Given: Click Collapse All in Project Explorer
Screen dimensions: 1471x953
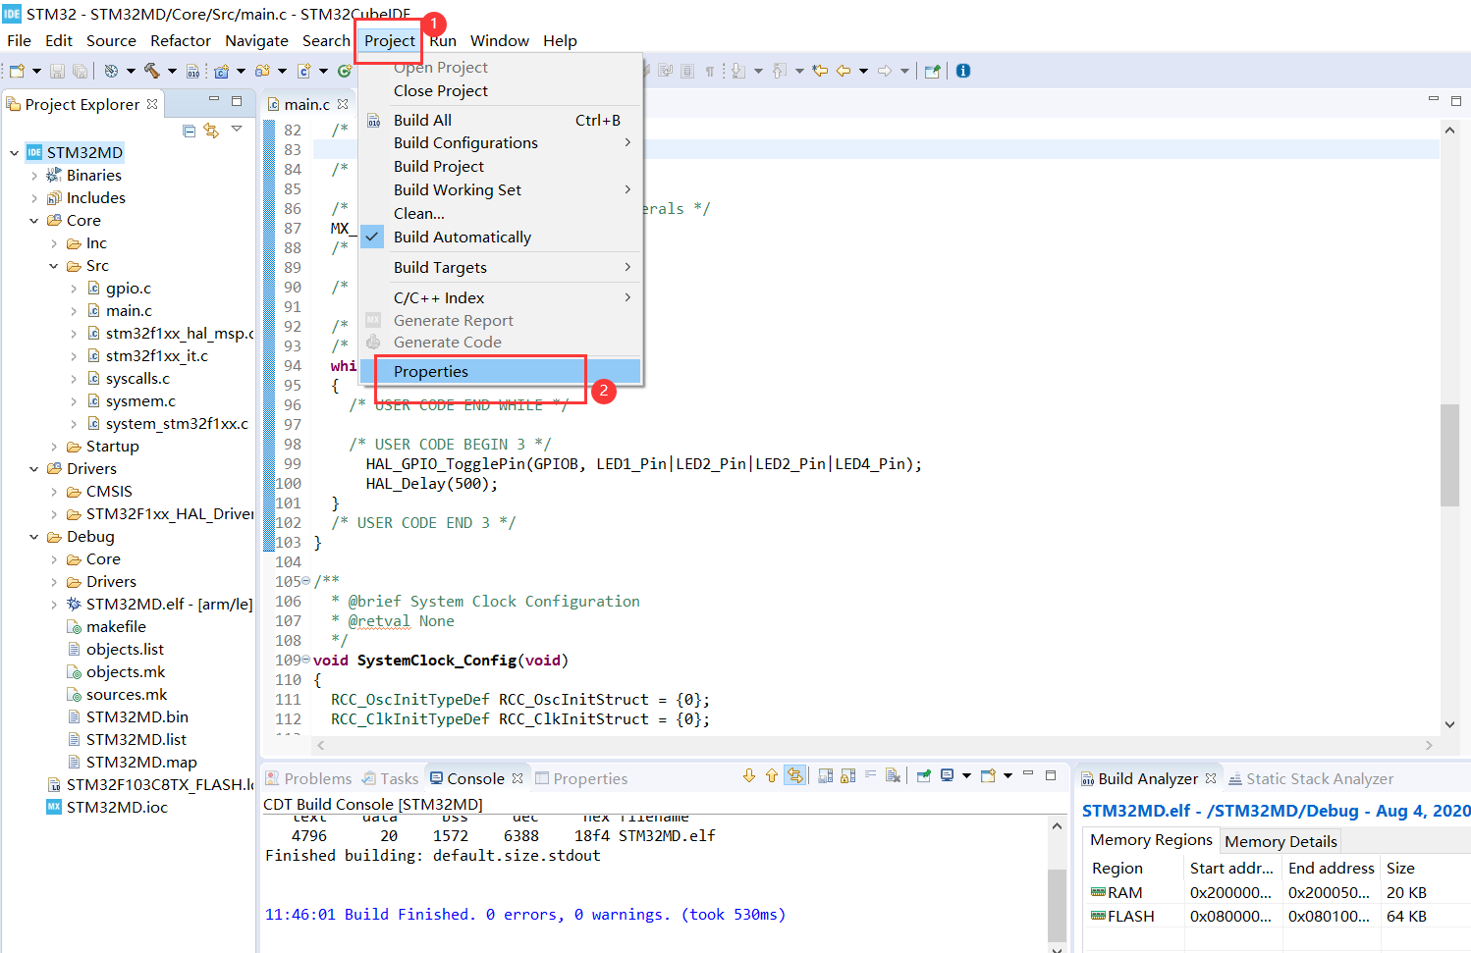Looking at the screenshot, I should coord(190,131).
